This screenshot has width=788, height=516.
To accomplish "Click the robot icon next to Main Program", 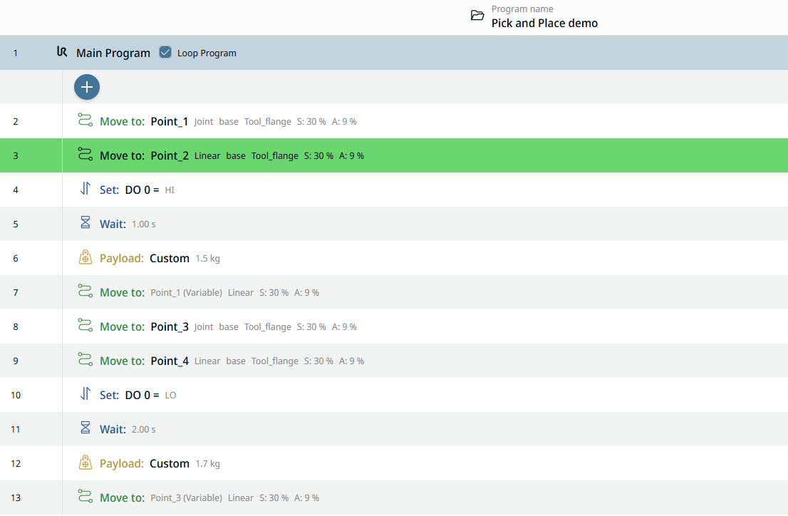I will click(x=62, y=52).
